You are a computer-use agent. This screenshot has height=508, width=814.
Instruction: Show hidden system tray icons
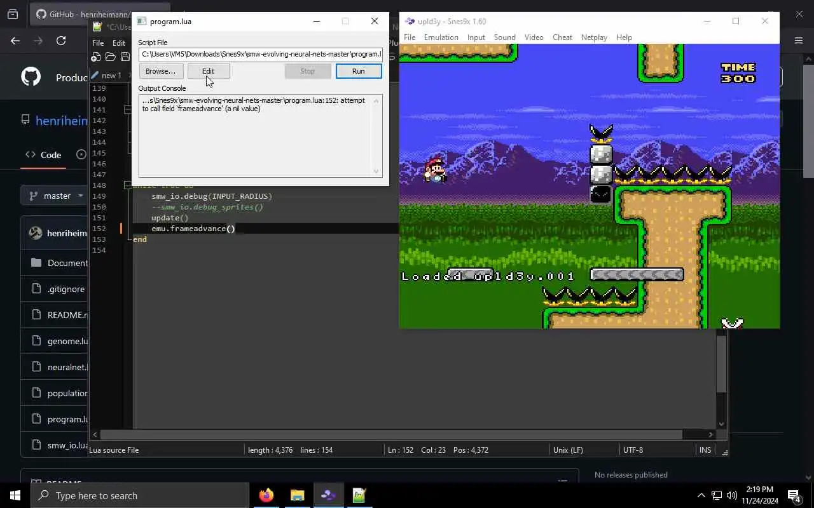click(x=701, y=495)
